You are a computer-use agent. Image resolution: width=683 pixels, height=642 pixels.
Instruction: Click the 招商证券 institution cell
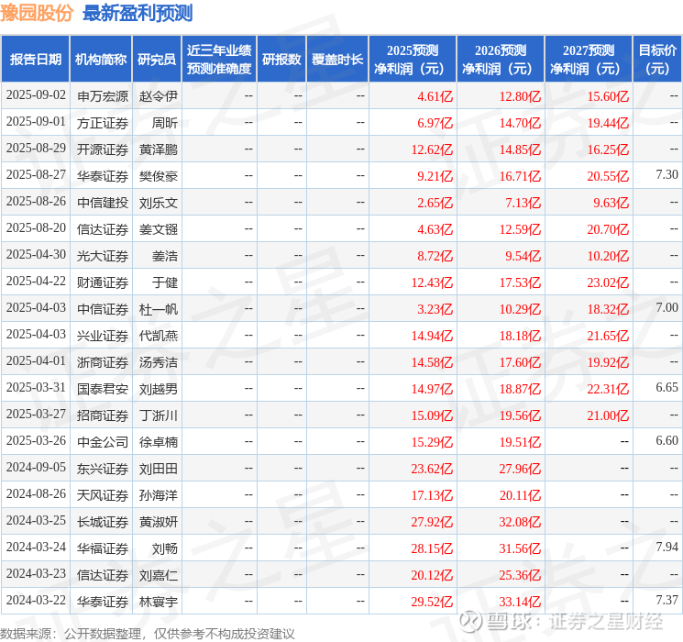tap(103, 415)
